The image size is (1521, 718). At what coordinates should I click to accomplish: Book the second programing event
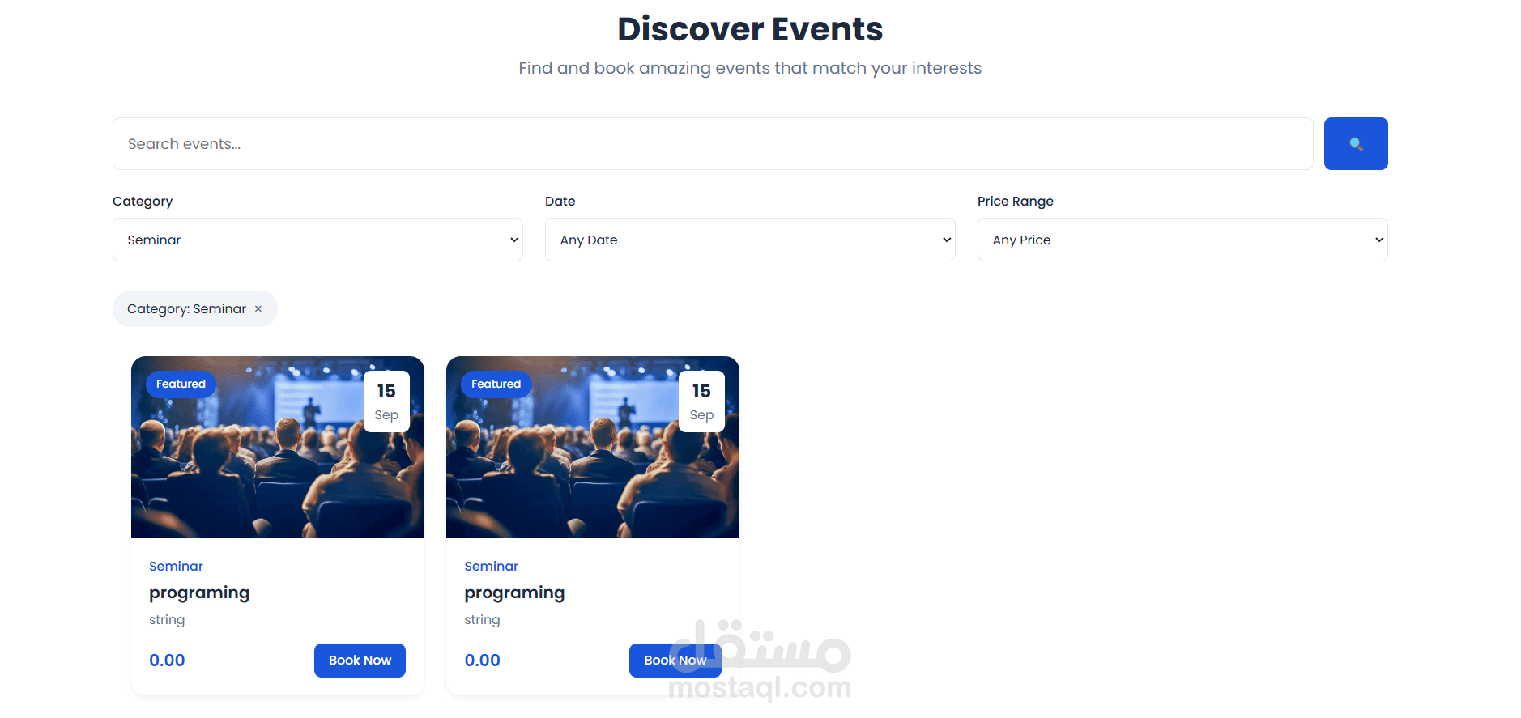675,661
